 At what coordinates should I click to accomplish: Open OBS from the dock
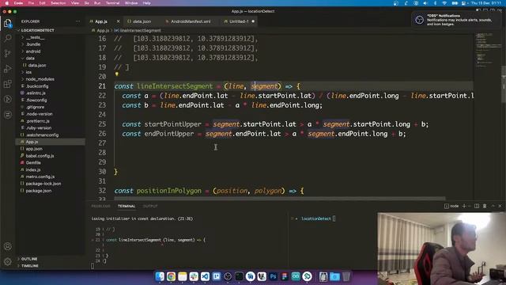pyautogui.click(x=228, y=276)
